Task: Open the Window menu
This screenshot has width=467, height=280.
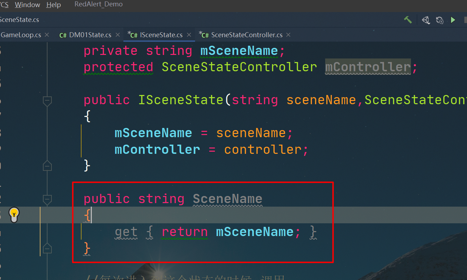Action: pos(27,5)
